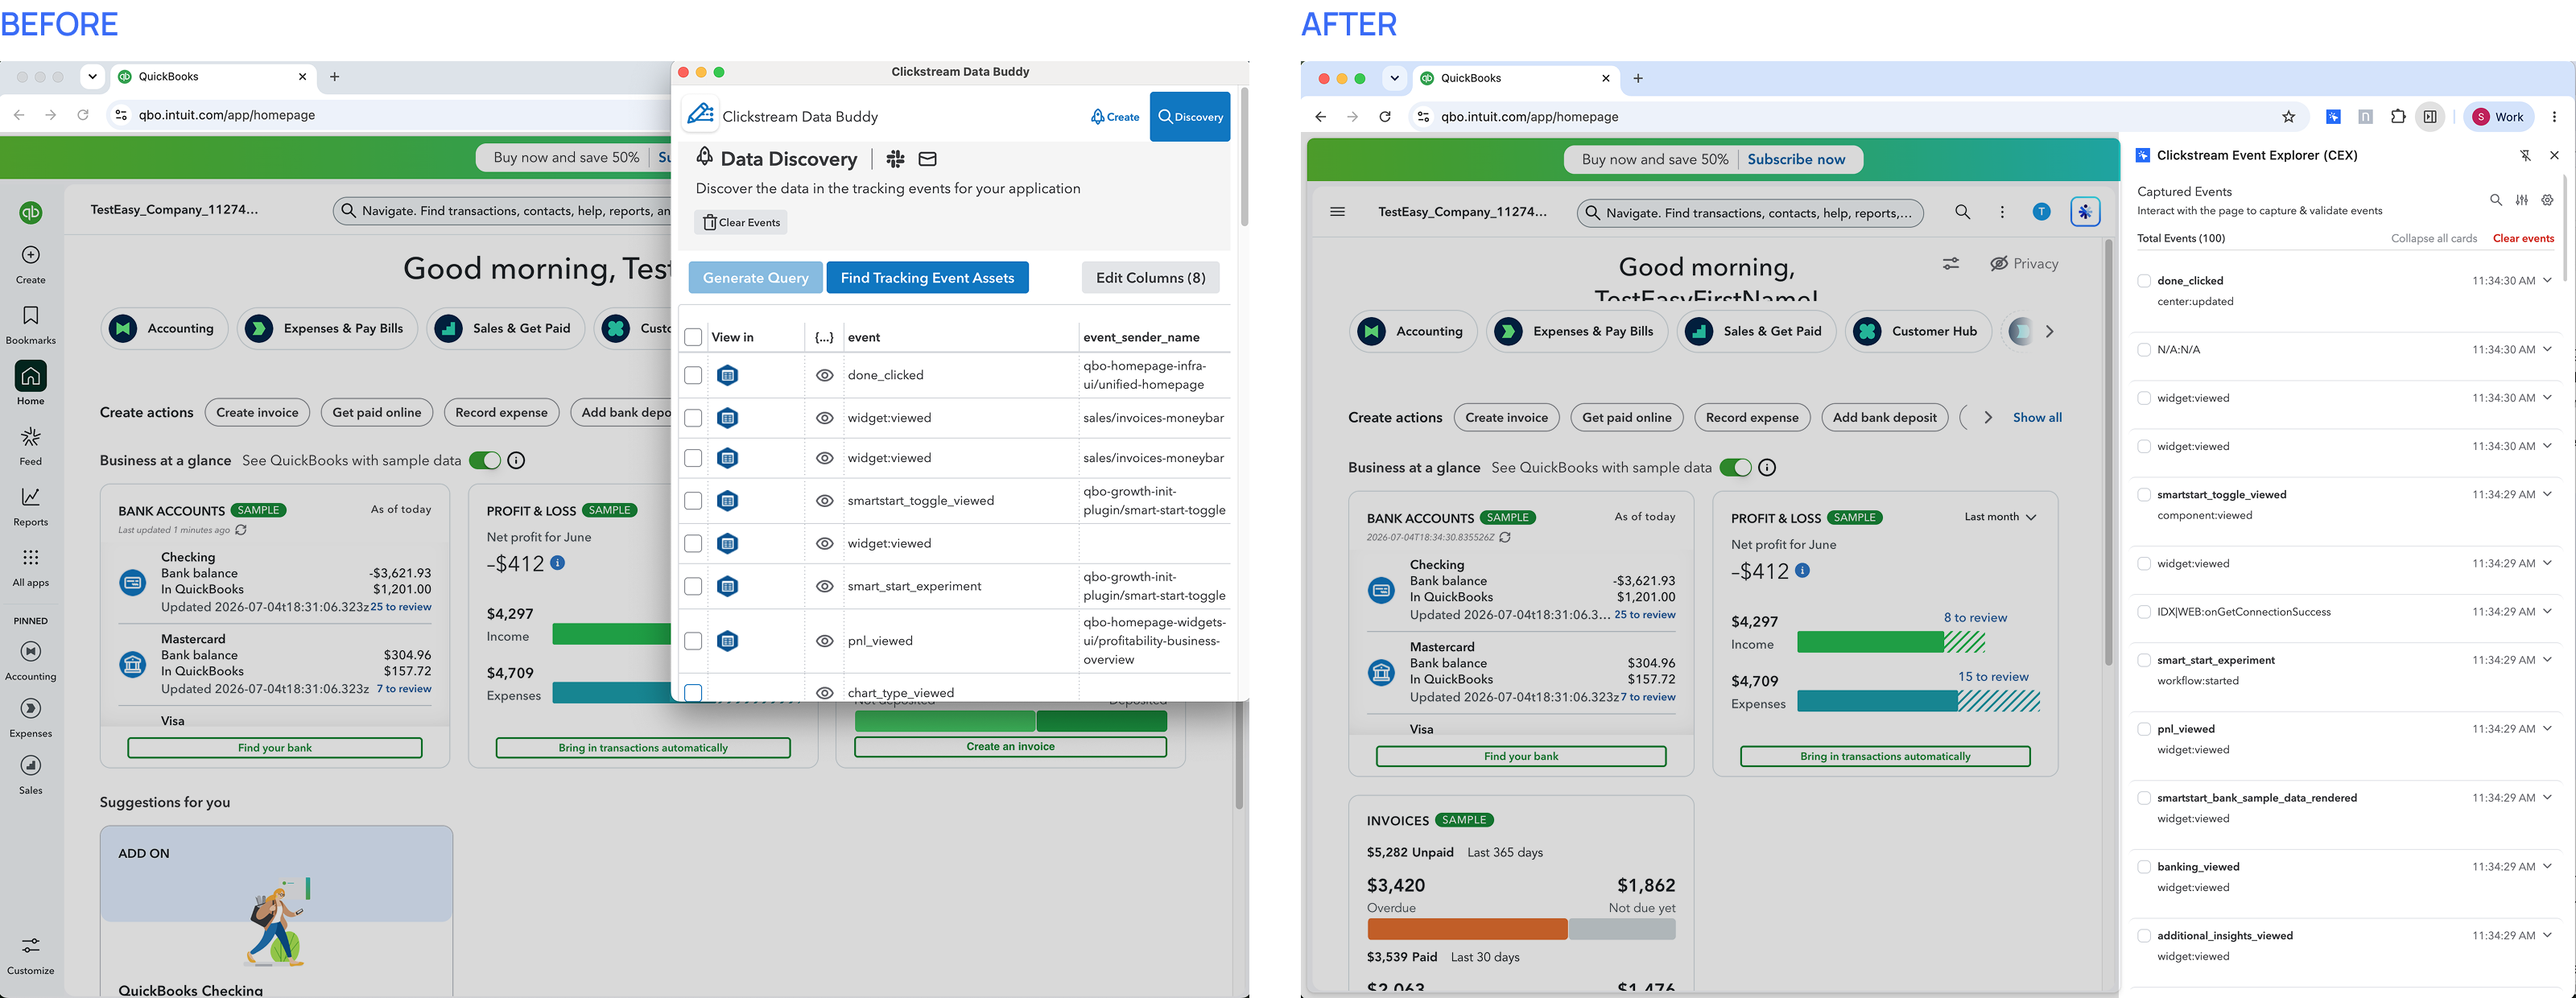
Task: Click search icon in CEX Captured Events panel
Action: (2496, 200)
